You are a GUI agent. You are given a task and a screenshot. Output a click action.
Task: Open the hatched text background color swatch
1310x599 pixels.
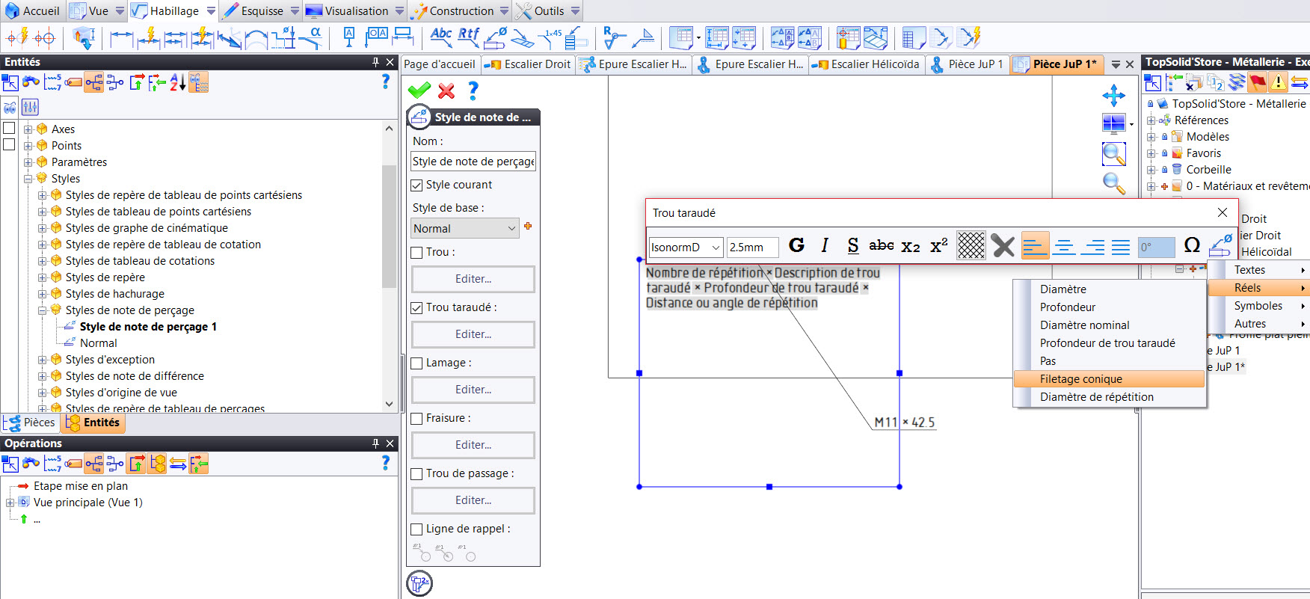click(x=971, y=245)
